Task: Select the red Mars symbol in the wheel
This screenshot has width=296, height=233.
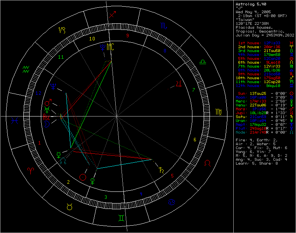Action: tap(48, 103)
